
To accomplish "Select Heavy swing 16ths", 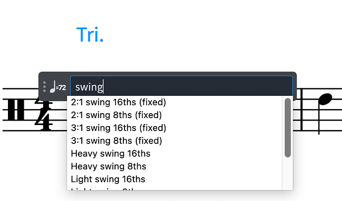I will pyautogui.click(x=111, y=153).
